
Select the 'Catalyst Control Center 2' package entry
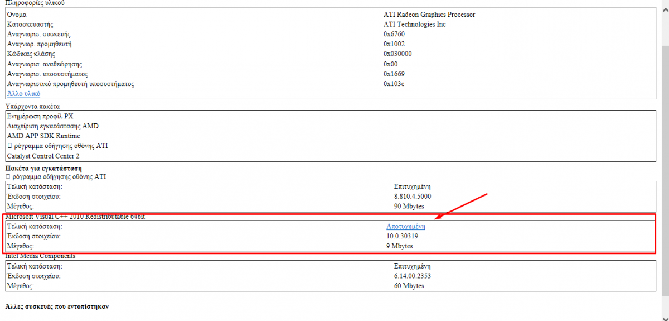coord(43,156)
